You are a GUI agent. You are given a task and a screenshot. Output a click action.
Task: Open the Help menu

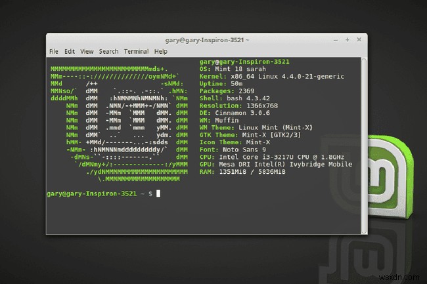click(161, 51)
